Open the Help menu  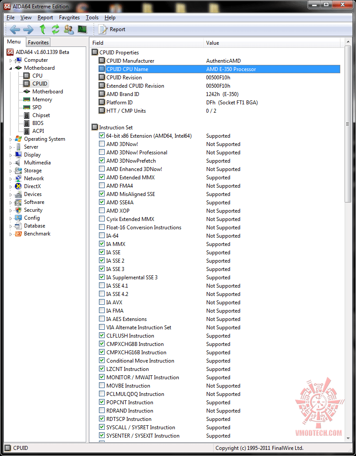click(x=110, y=18)
